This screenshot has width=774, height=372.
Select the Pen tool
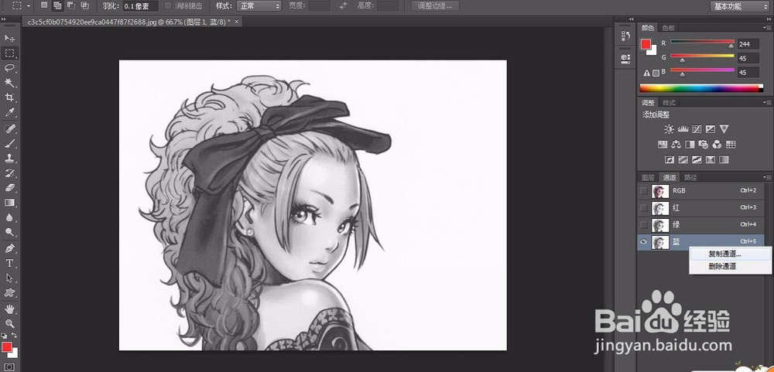tap(9, 248)
